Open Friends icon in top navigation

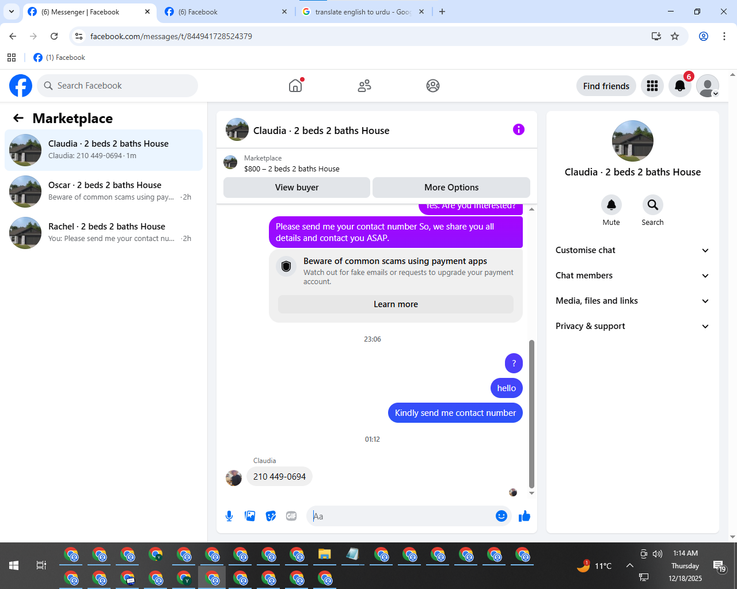(364, 86)
